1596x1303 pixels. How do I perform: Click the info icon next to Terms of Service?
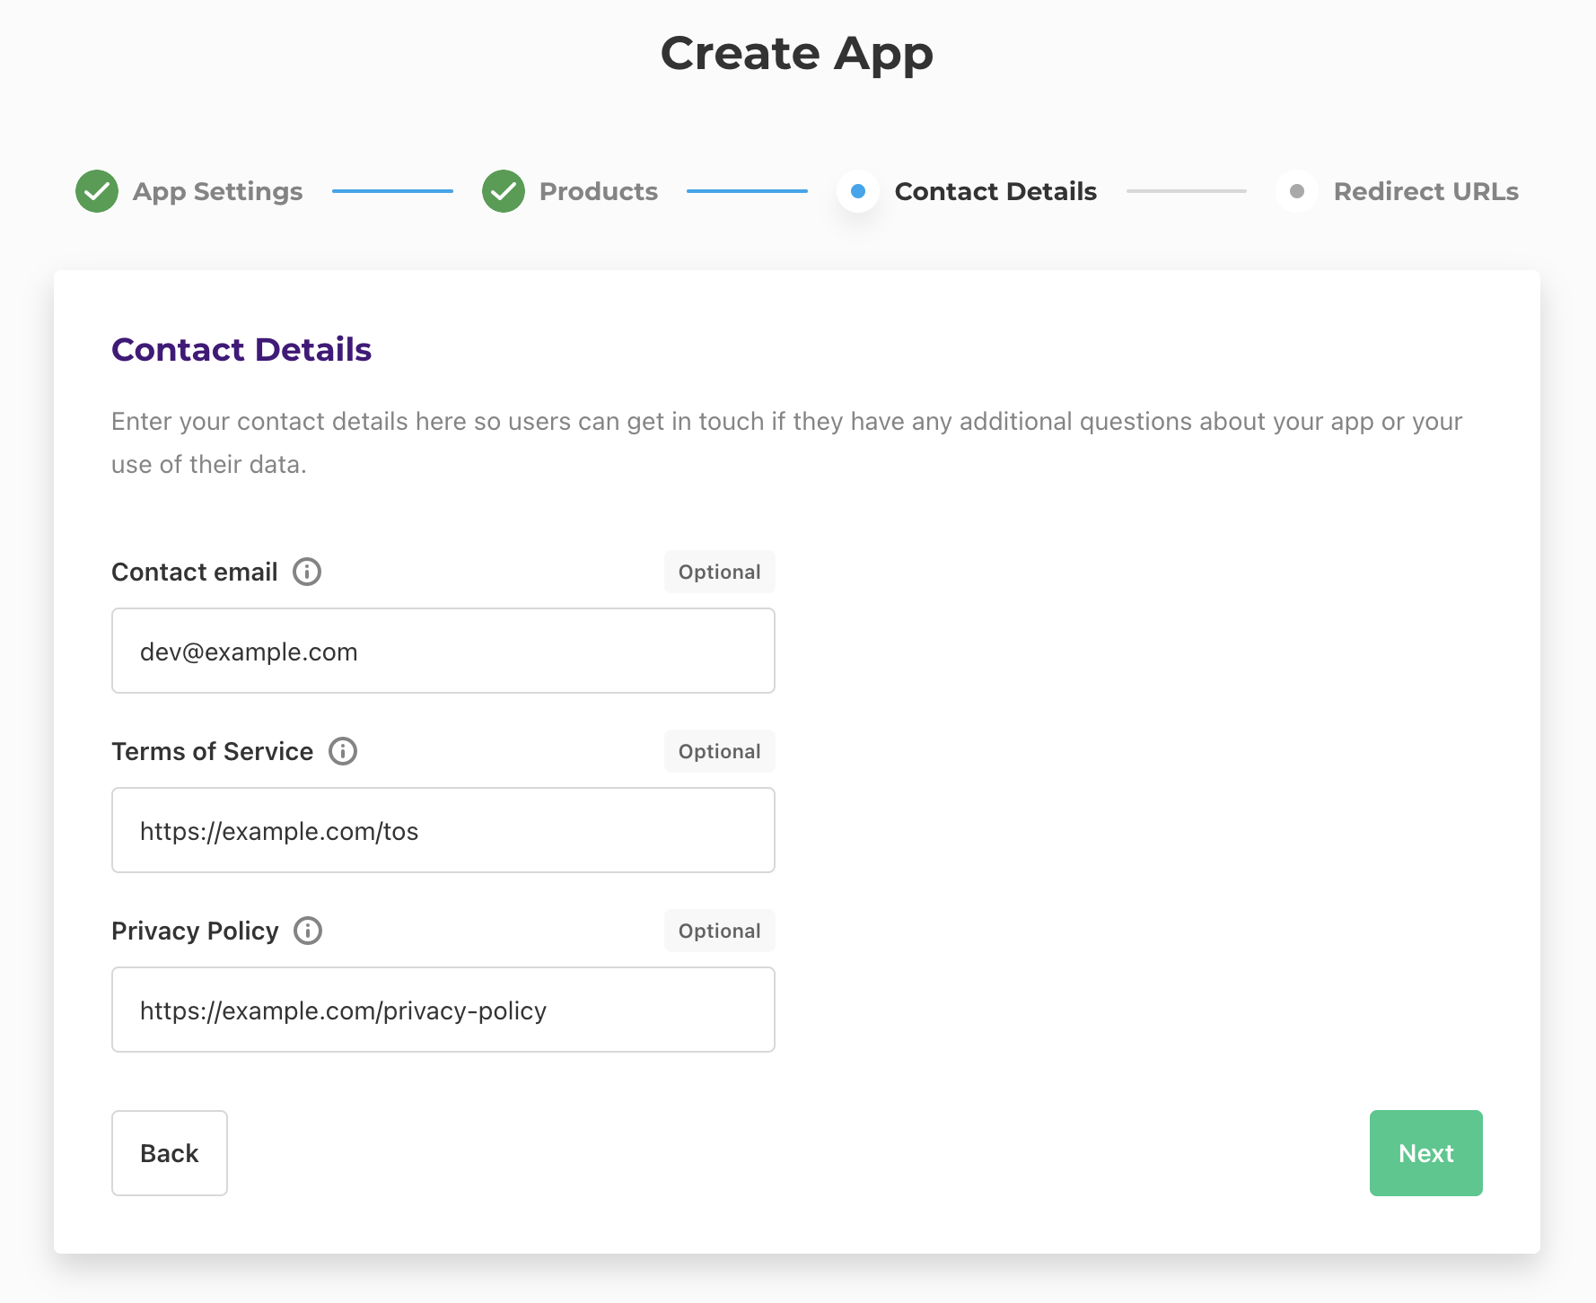pos(342,751)
